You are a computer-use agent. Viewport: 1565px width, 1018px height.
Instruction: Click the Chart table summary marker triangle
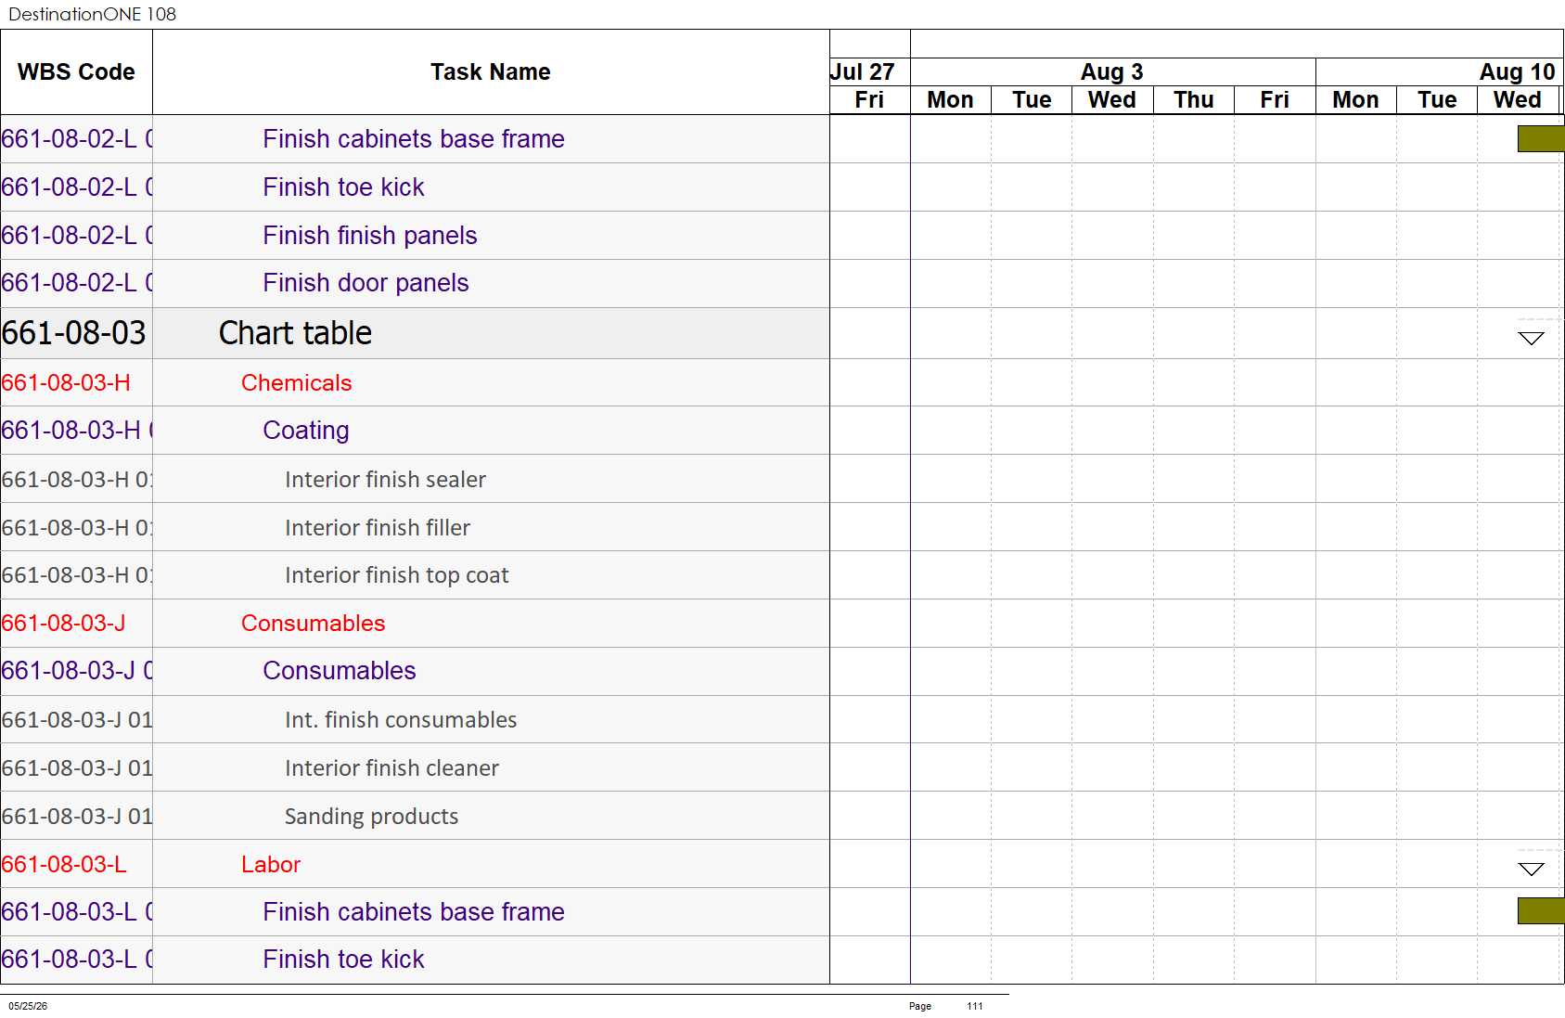(1531, 339)
